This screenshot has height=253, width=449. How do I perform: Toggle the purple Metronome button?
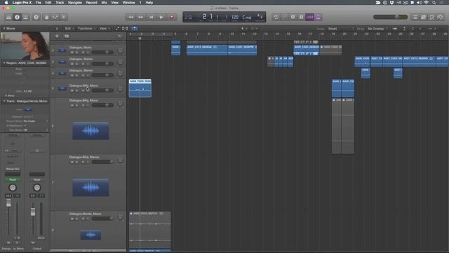point(319,17)
